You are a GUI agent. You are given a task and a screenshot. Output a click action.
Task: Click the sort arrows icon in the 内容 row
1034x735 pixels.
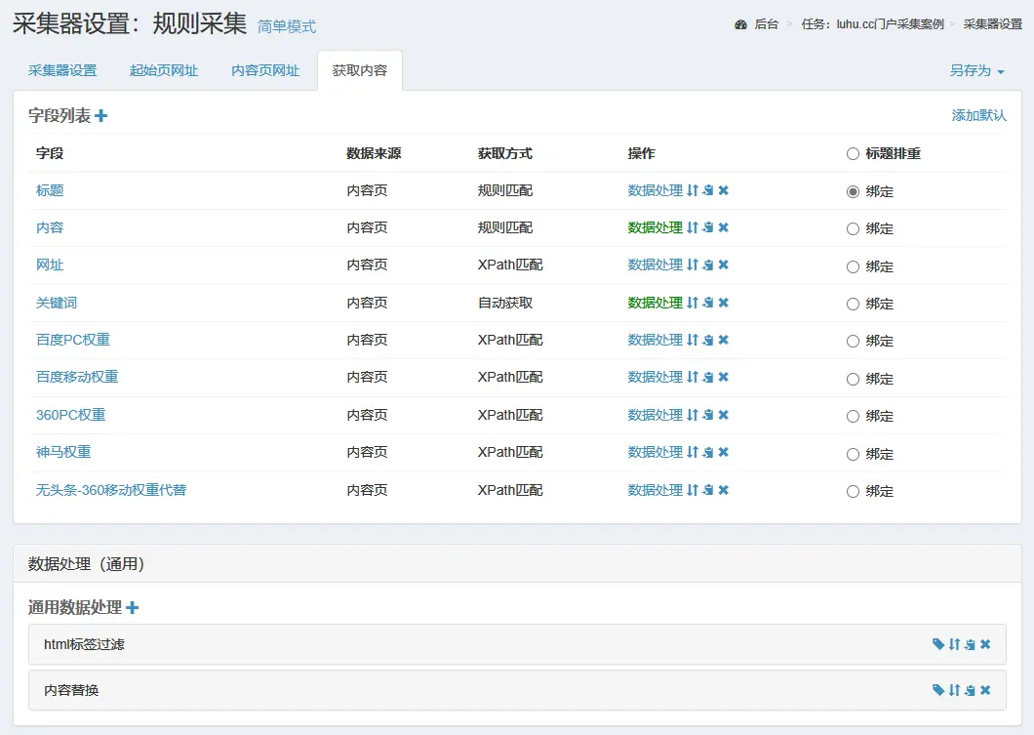click(693, 227)
